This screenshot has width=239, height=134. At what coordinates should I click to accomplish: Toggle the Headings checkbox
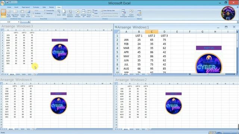pos(48,13)
